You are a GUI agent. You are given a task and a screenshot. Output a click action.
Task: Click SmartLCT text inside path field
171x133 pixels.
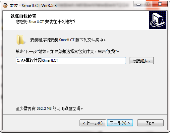[x=50, y=60]
